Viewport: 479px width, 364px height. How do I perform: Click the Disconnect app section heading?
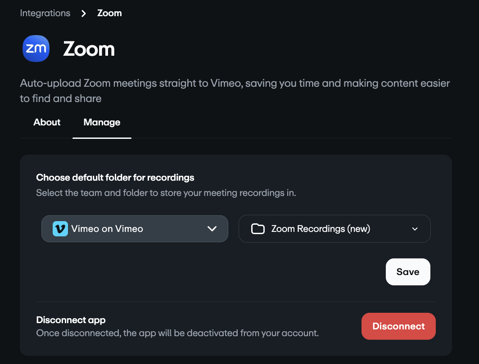(71, 320)
